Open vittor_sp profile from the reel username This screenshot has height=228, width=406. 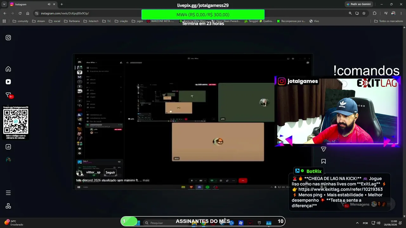point(93,172)
